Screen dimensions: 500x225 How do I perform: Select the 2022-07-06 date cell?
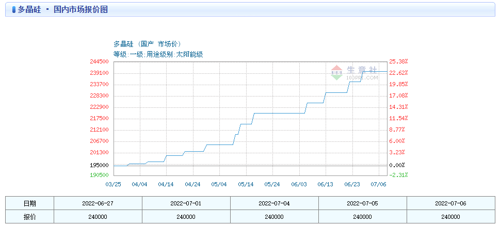pos(450,203)
